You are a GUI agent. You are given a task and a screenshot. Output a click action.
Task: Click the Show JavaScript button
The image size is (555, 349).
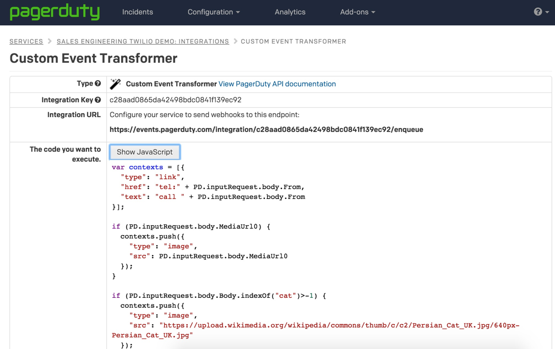click(145, 152)
